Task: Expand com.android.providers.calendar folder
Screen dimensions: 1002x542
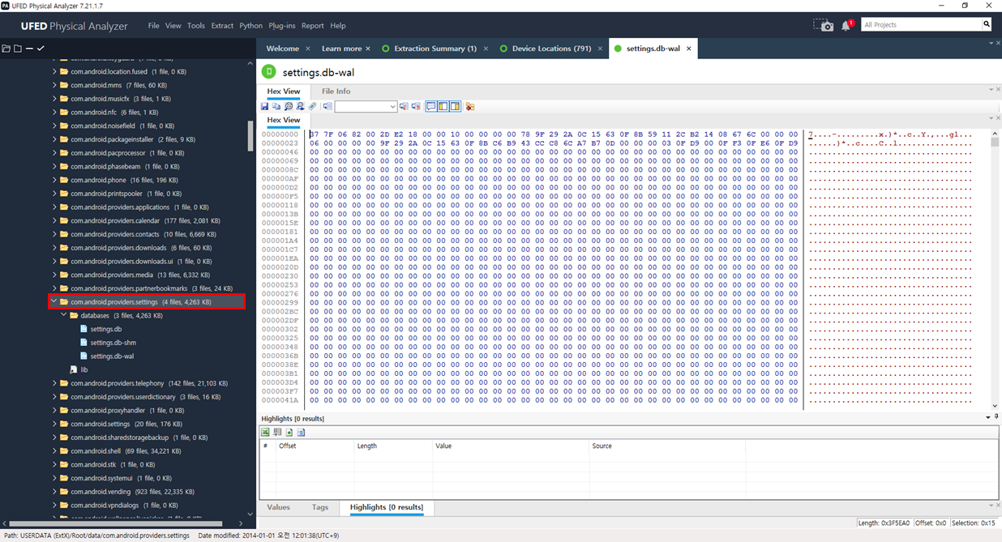Action: click(54, 220)
